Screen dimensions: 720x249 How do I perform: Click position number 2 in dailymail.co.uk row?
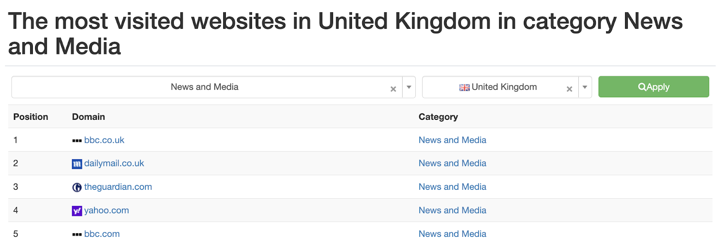16,163
